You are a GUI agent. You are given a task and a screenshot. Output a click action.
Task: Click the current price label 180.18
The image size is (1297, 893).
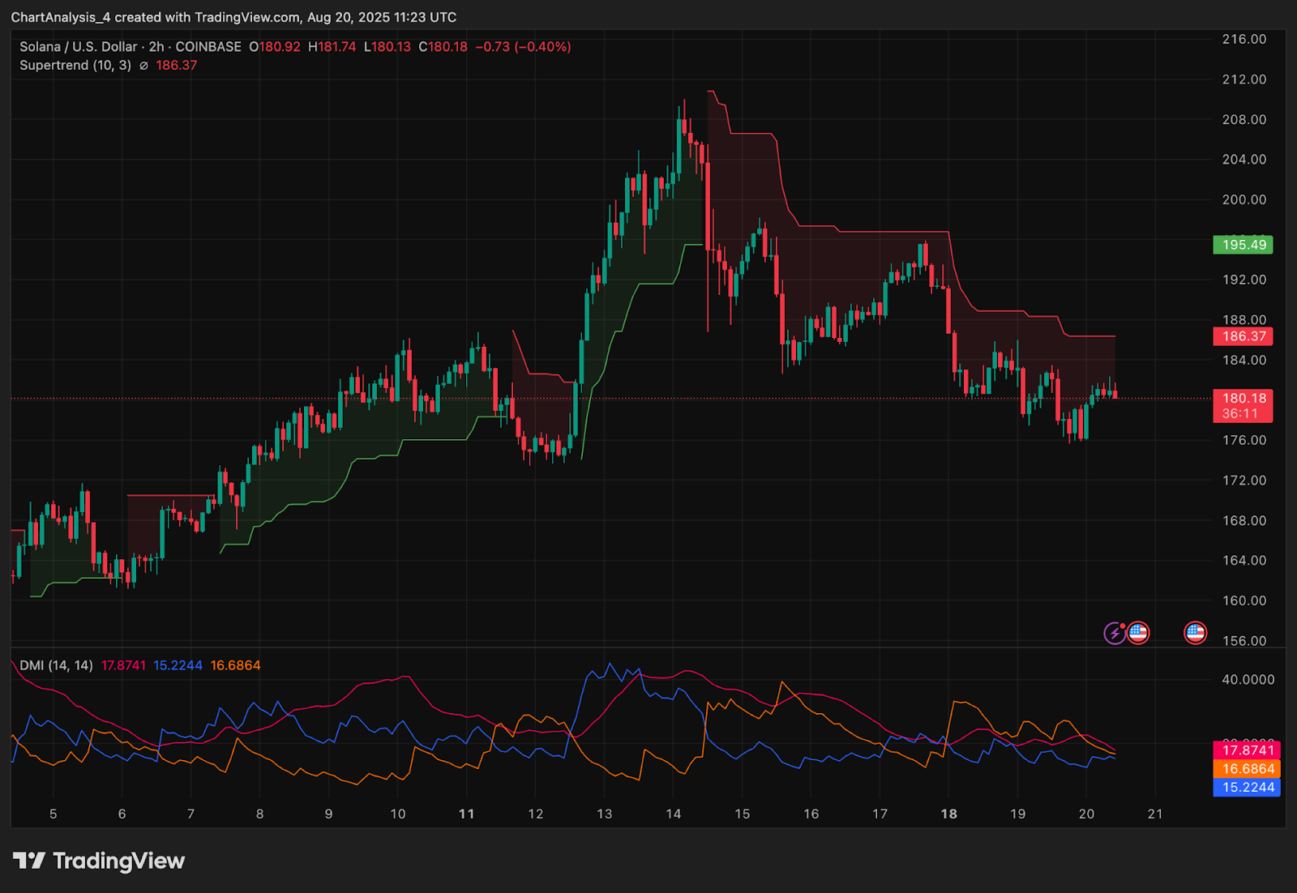point(1243,399)
